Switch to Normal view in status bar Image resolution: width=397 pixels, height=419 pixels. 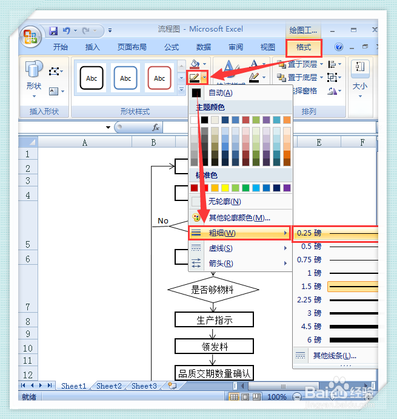click(234, 397)
